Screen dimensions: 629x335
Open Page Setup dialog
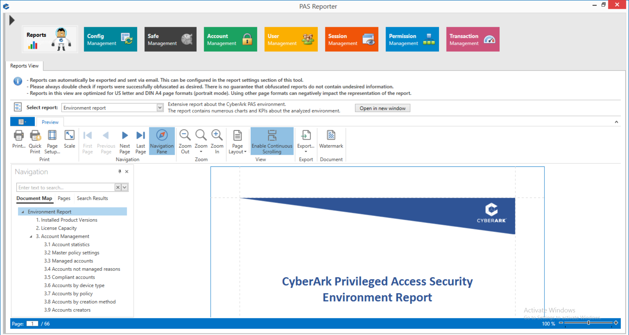coord(52,142)
